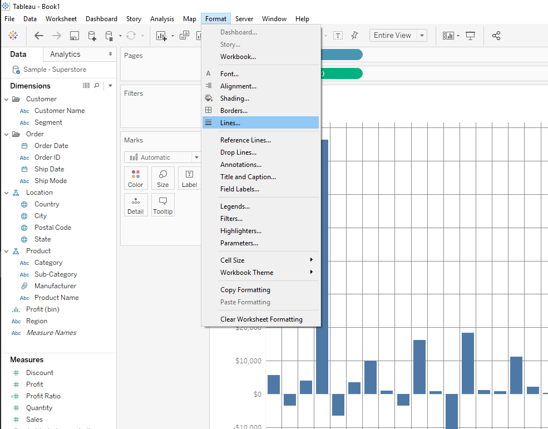548x429 pixels.
Task: Collapse the Location hierarchy
Action: (7, 193)
